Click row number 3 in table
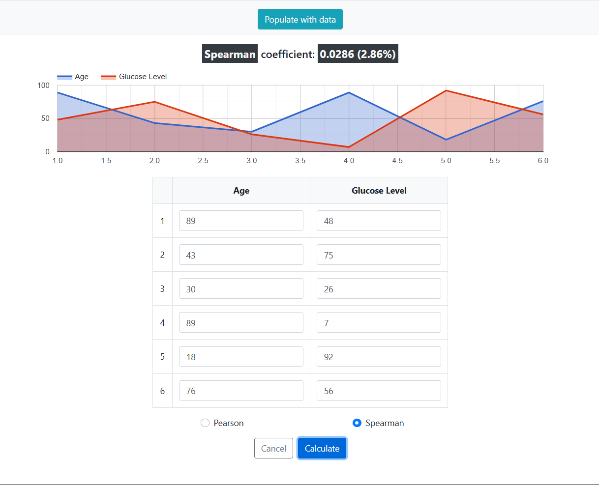 click(x=162, y=288)
